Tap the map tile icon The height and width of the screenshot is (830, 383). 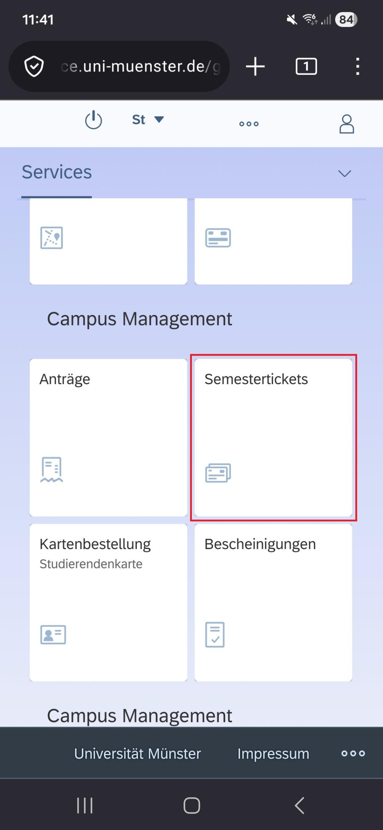(52, 238)
